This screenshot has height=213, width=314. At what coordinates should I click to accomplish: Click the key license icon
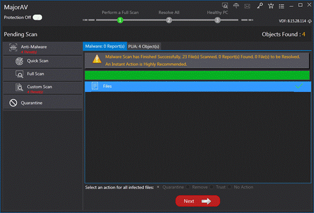coord(260,6)
